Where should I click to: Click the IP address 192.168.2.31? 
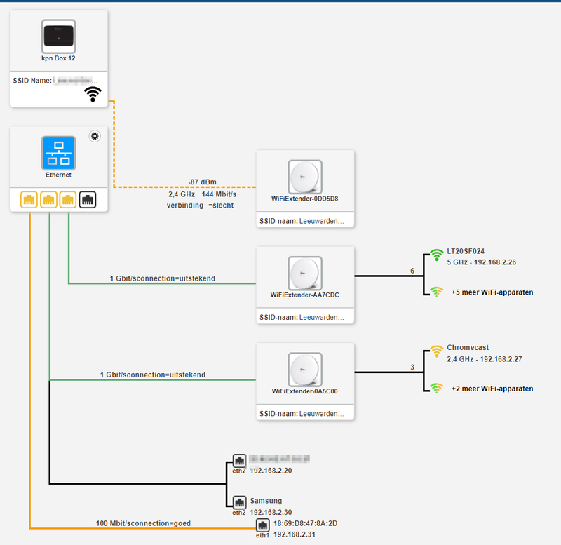(295, 534)
